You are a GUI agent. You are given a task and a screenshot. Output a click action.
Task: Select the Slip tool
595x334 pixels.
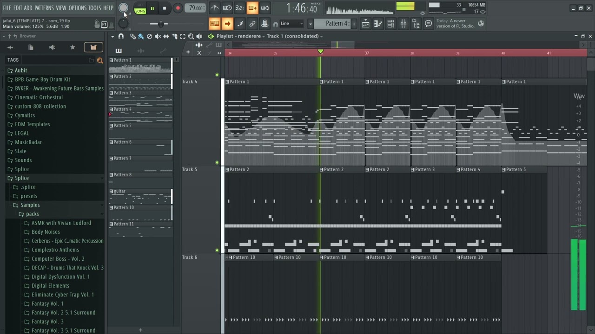pyautogui.click(x=166, y=36)
